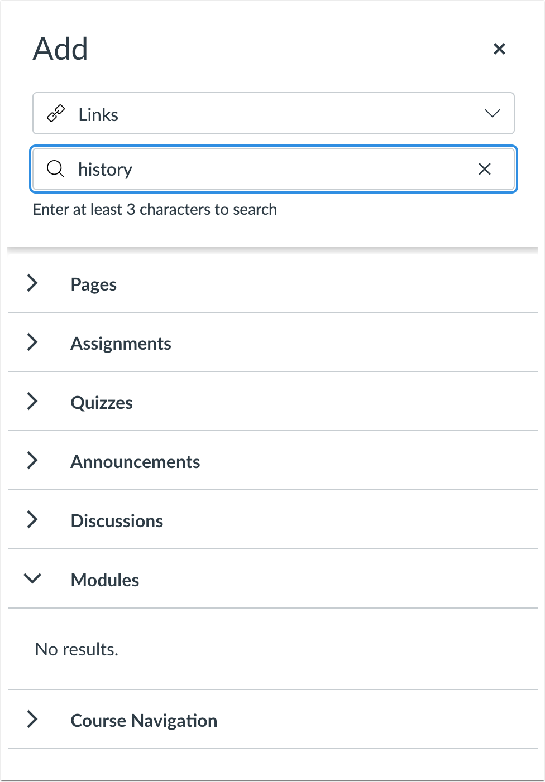Clear the history search text
This screenshot has width=545, height=782.
(484, 169)
